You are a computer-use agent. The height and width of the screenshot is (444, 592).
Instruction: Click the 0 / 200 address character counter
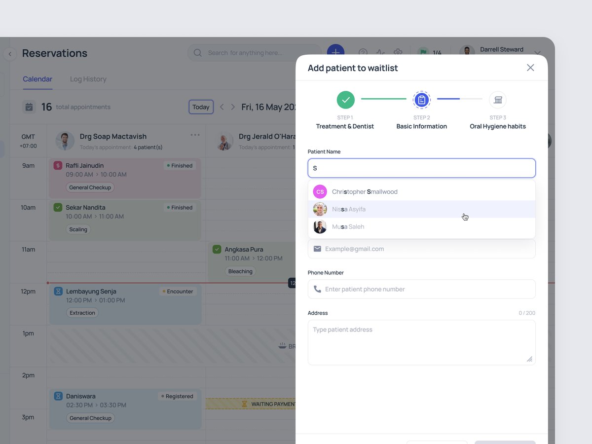[x=527, y=313]
